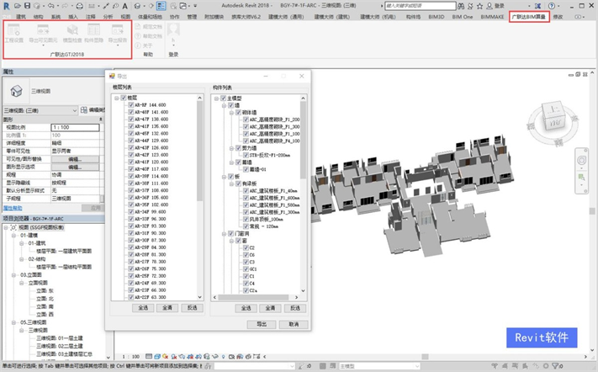The width and height of the screenshot is (598, 372).
Task: Click the favorites star icon in the title bar
Action: (x=479, y=6)
